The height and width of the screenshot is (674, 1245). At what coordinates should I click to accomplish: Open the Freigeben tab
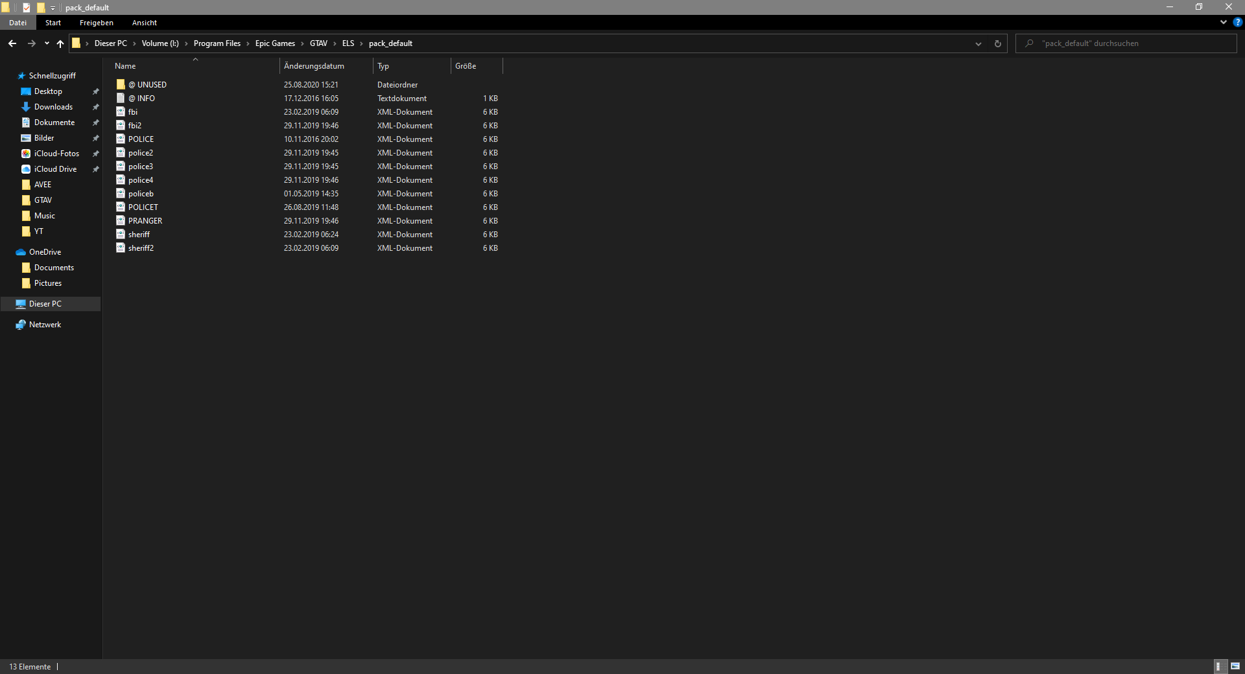point(96,23)
